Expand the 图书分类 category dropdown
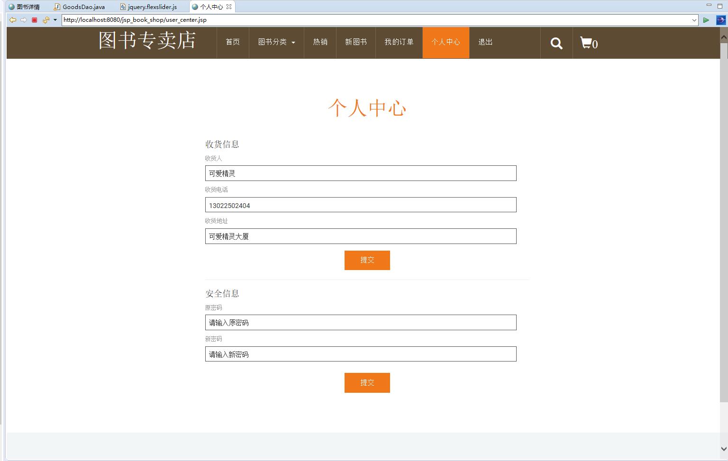 (276, 43)
